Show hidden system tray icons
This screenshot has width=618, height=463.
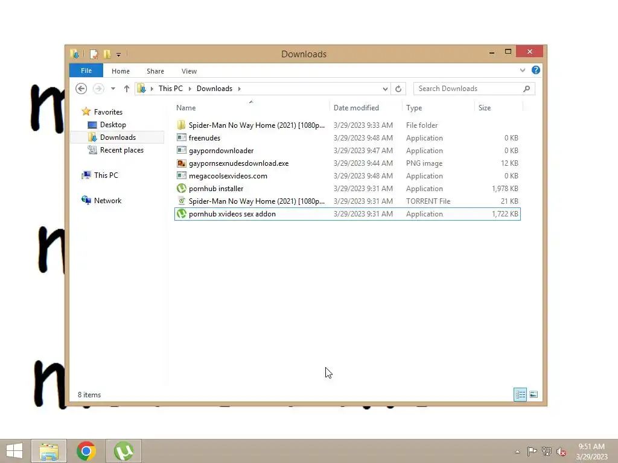click(517, 452)
